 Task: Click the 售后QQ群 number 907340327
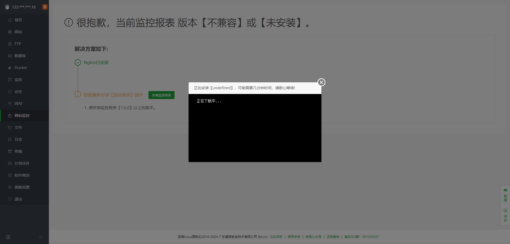(x=371, y=237)
